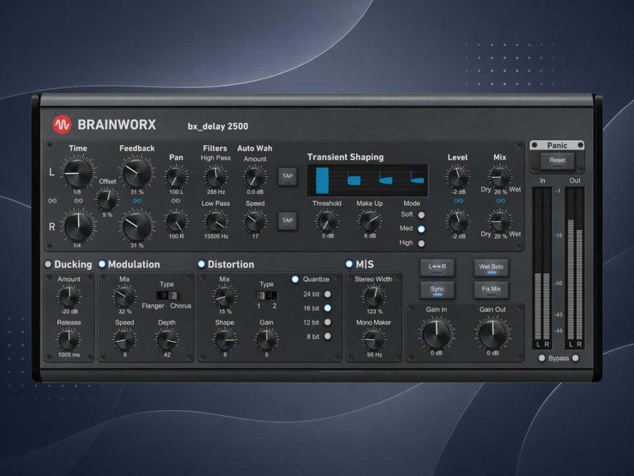The image size is (634, 476).
Task: Click the Ducking Release knob
Action: [x=69, y=340]
